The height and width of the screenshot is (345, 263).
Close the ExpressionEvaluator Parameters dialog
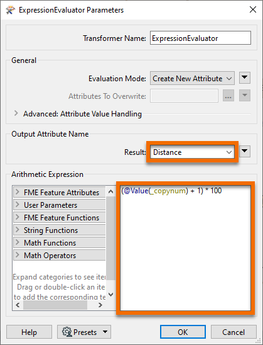tap(253, 9)
